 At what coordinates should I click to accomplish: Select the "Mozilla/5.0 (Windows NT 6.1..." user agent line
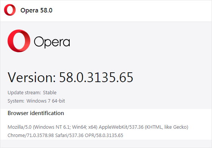click(x=98, y=127)
